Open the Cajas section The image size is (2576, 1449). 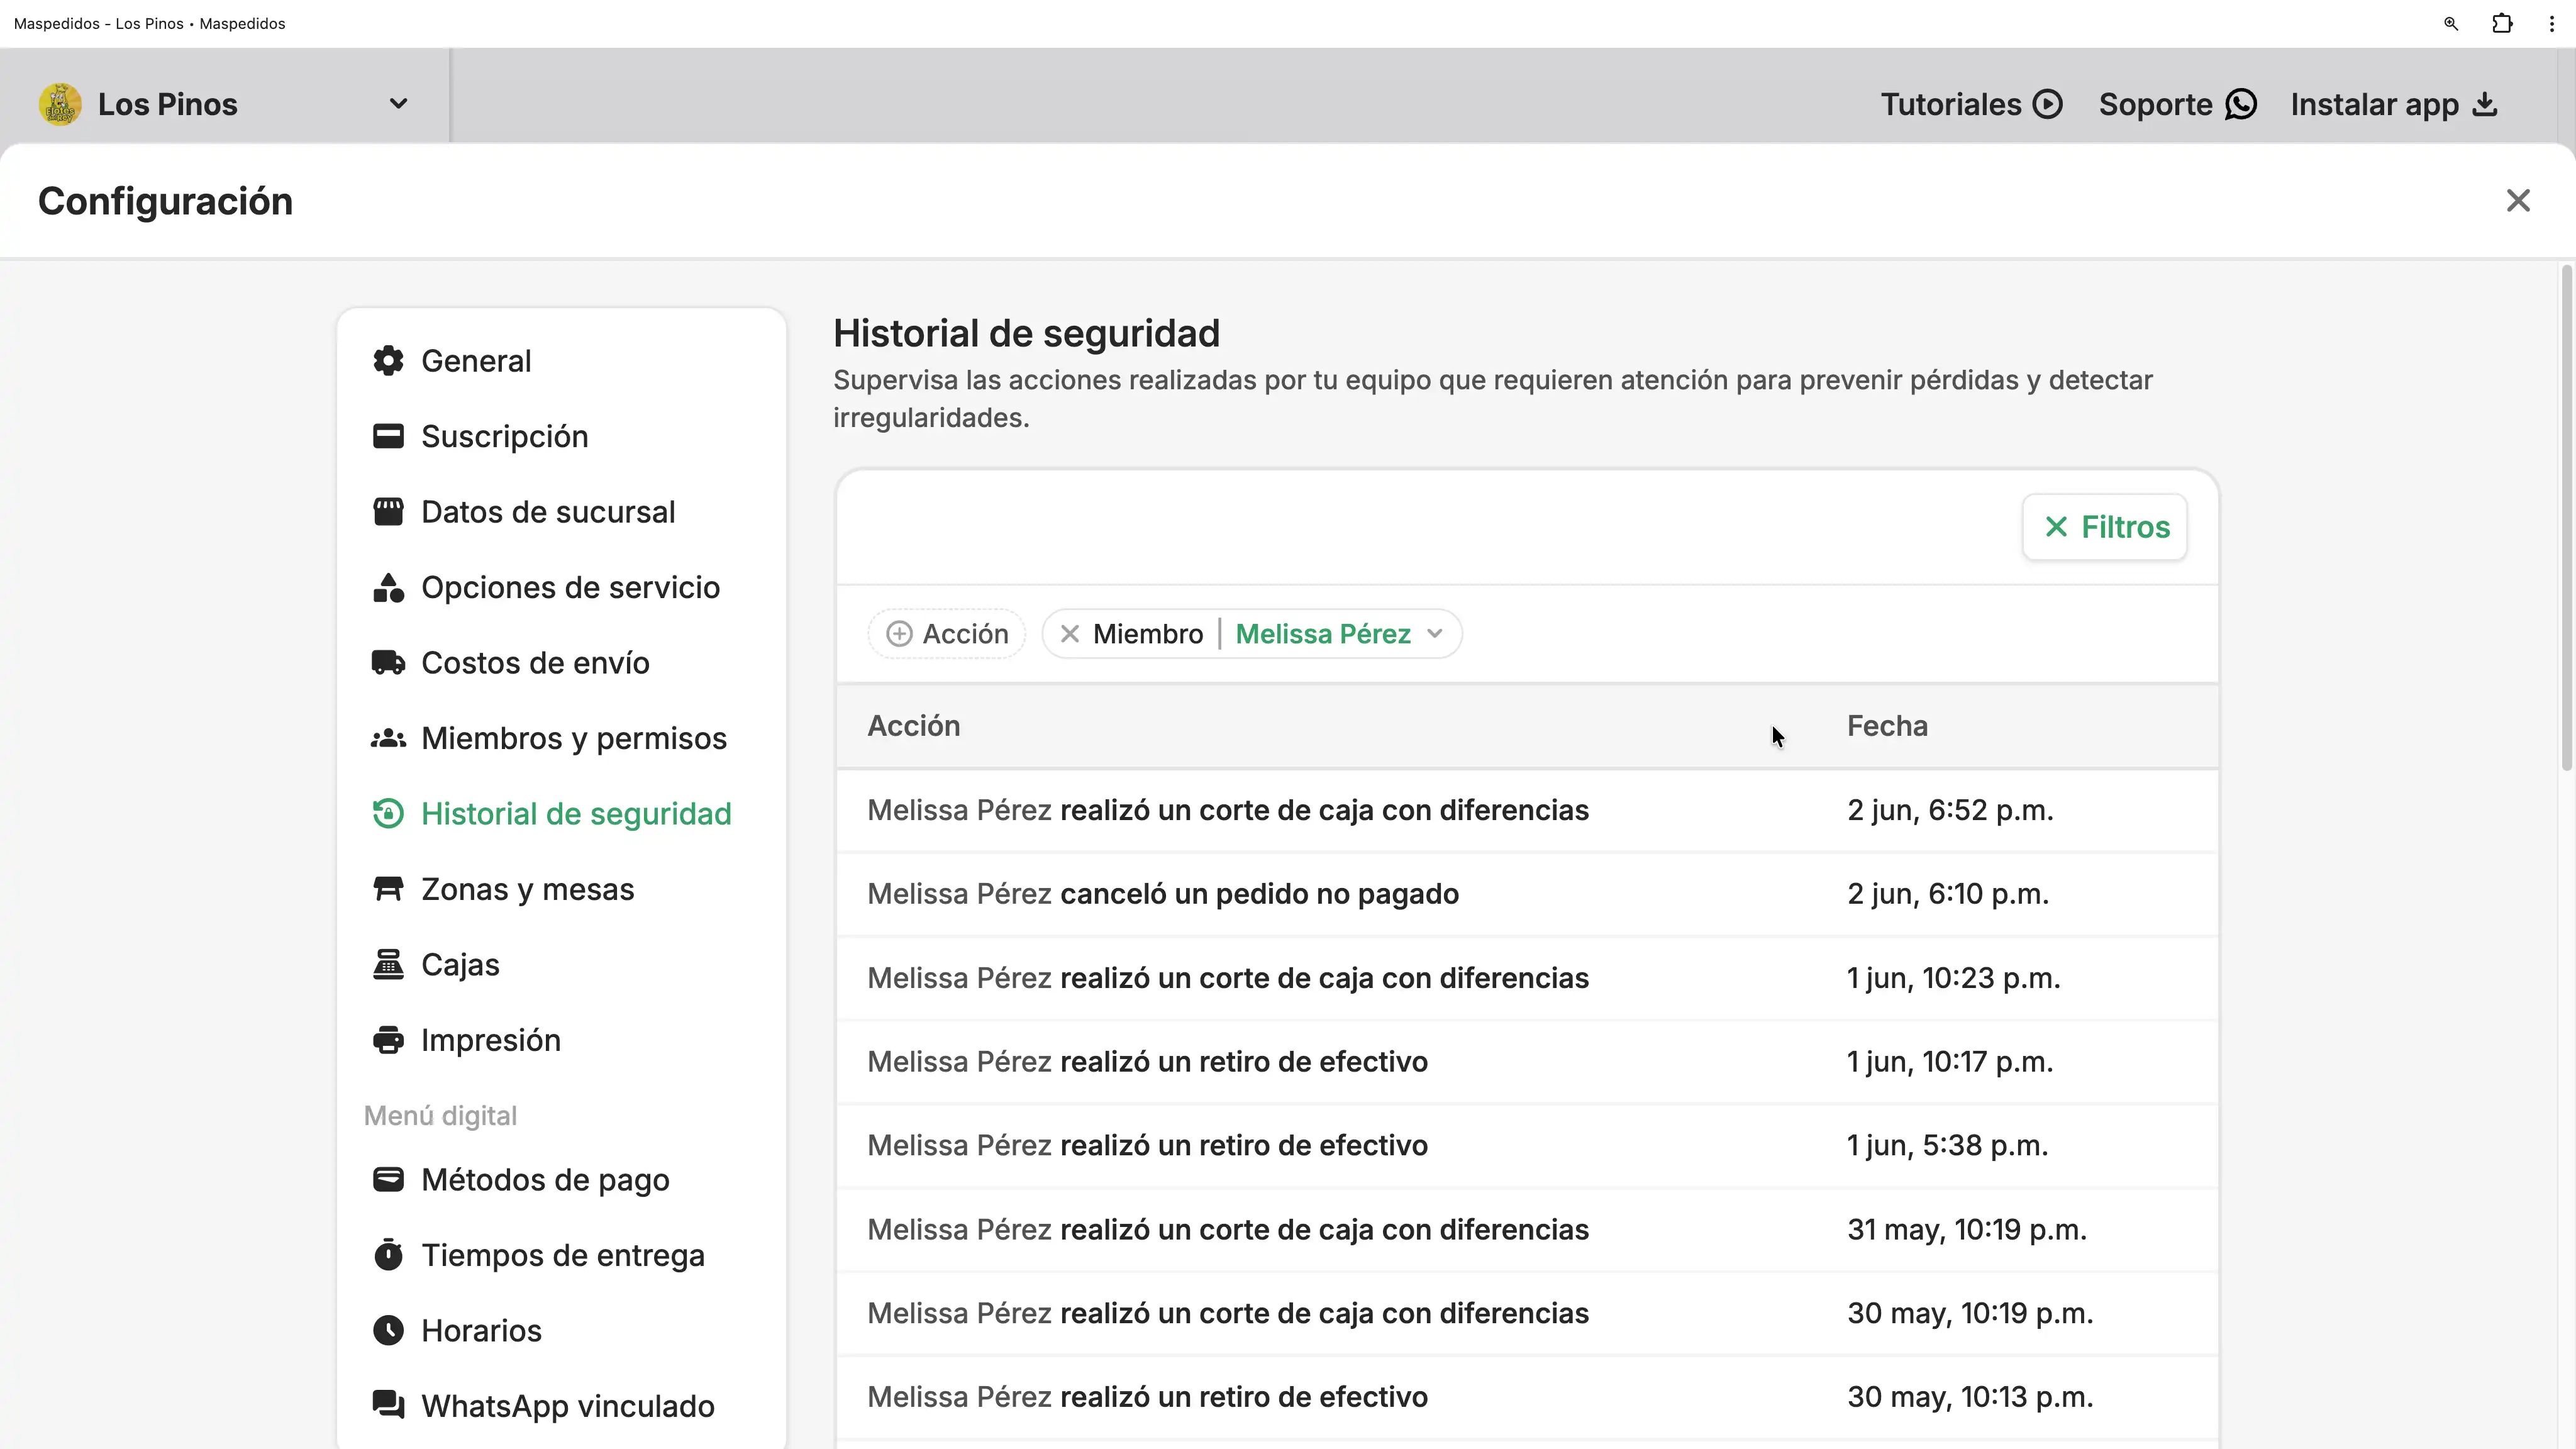click(x=561, y=965)
